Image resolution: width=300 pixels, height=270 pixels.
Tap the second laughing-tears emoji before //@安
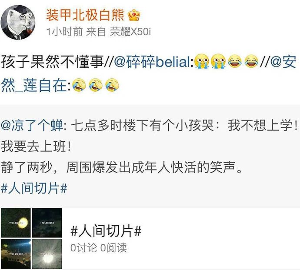tap(251, 61)
